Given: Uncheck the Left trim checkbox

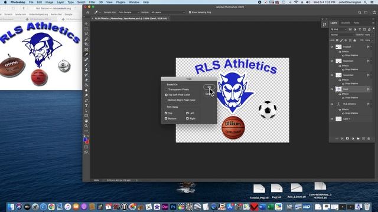Looking at the screenshot, I should pyautogui.click(x=187, y=113).
